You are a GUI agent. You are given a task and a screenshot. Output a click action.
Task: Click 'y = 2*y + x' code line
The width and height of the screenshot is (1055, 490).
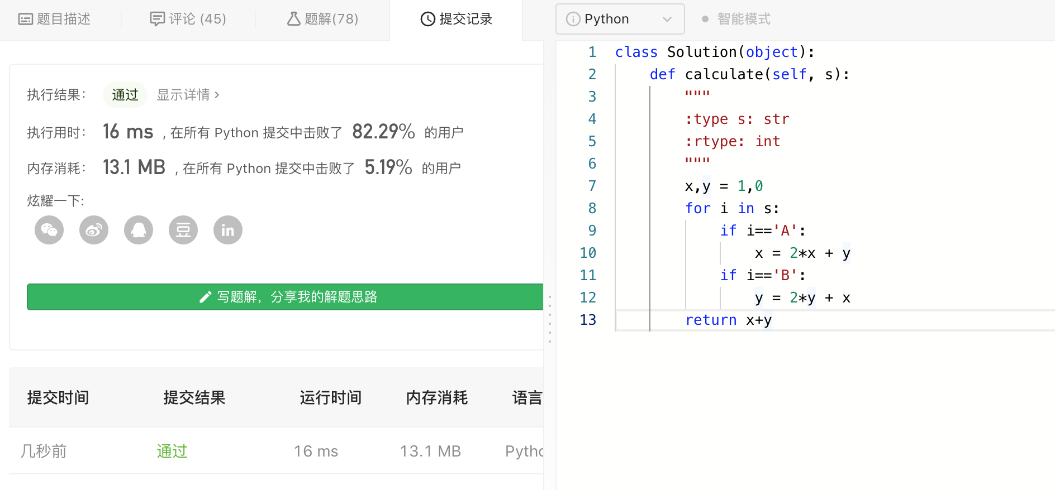click(802, 297)
